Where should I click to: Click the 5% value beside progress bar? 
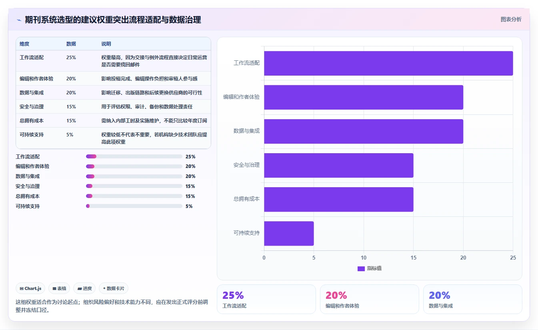click(x=189, y=206)
